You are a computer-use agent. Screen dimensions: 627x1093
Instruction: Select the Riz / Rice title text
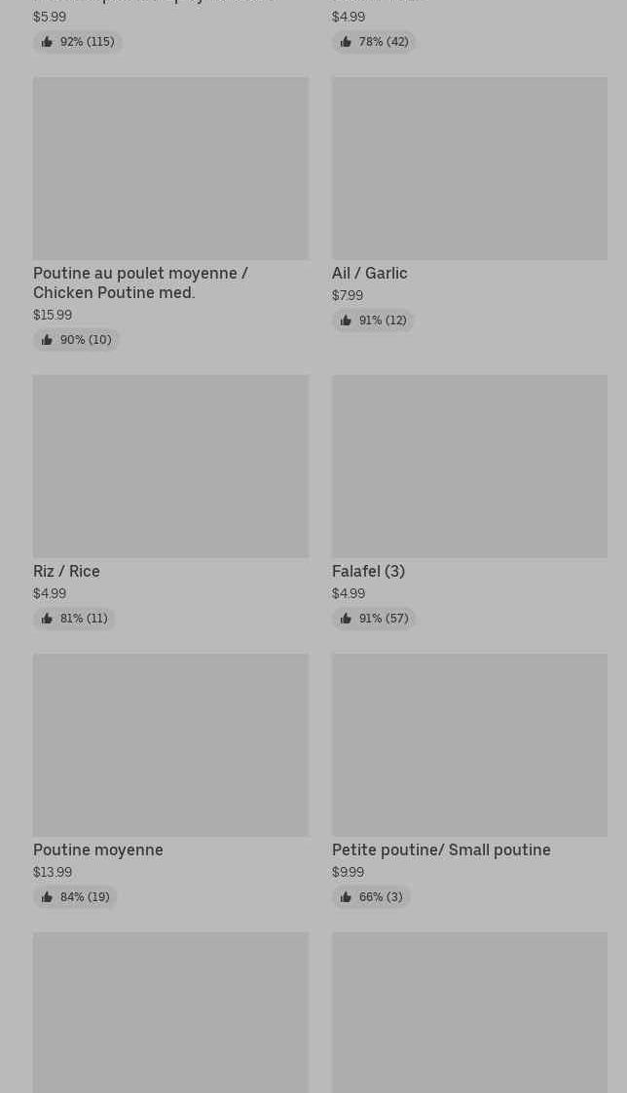pos(66,571)
